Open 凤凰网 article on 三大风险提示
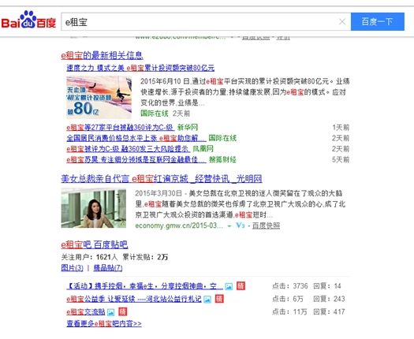This screenshot has width=414, height=339. (x=128, y=149)
